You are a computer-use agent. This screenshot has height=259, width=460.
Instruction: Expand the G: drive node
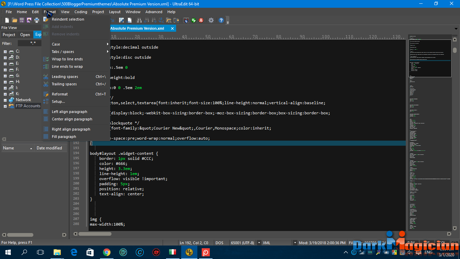[5, 76]
